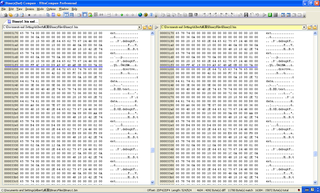Select binary compare mode icon

coord(53,15)
